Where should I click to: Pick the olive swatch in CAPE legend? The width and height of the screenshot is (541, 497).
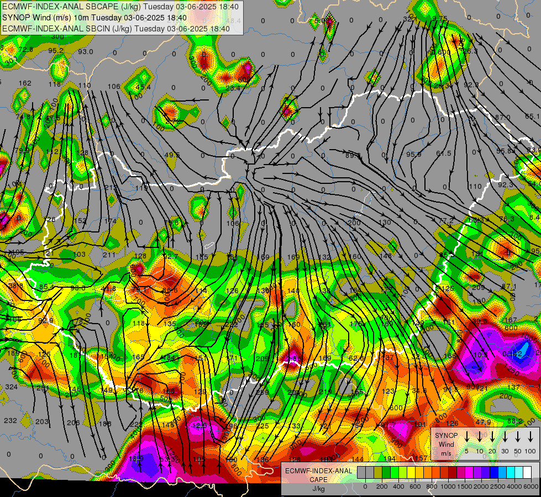tap(378, 473)
